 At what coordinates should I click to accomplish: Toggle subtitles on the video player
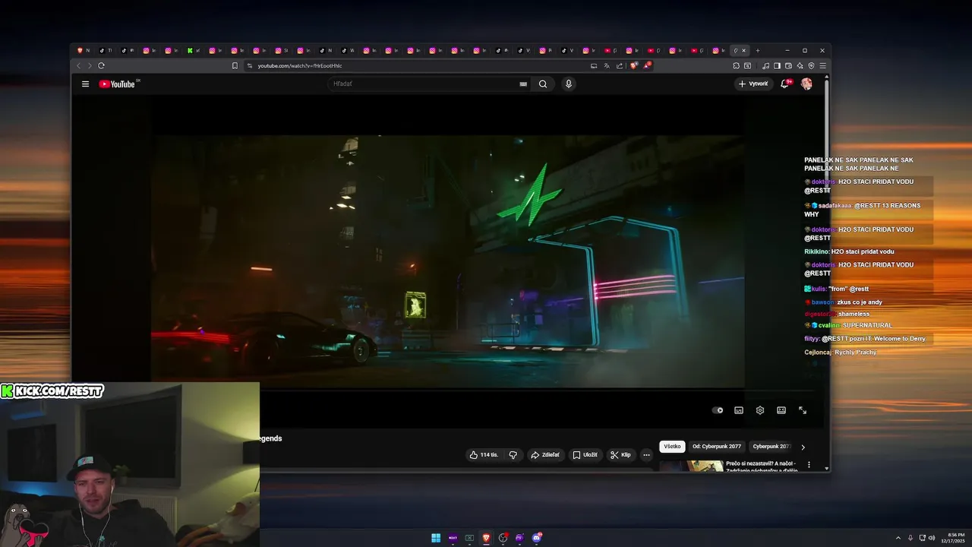[739, 410]
